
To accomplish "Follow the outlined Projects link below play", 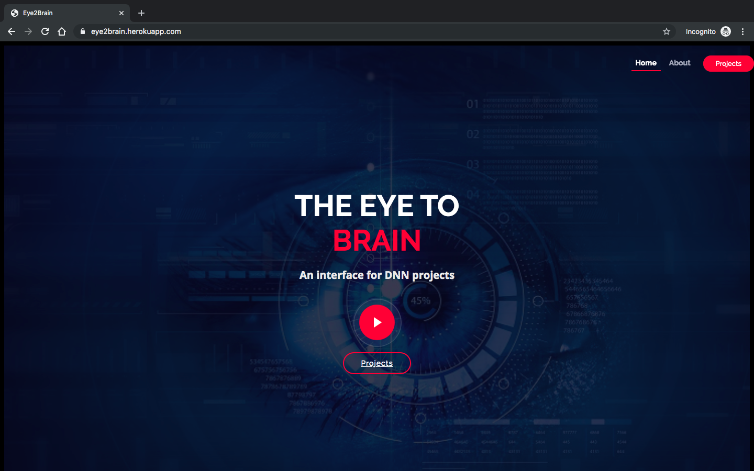I will pyautogui.click(x=377, y=363).
